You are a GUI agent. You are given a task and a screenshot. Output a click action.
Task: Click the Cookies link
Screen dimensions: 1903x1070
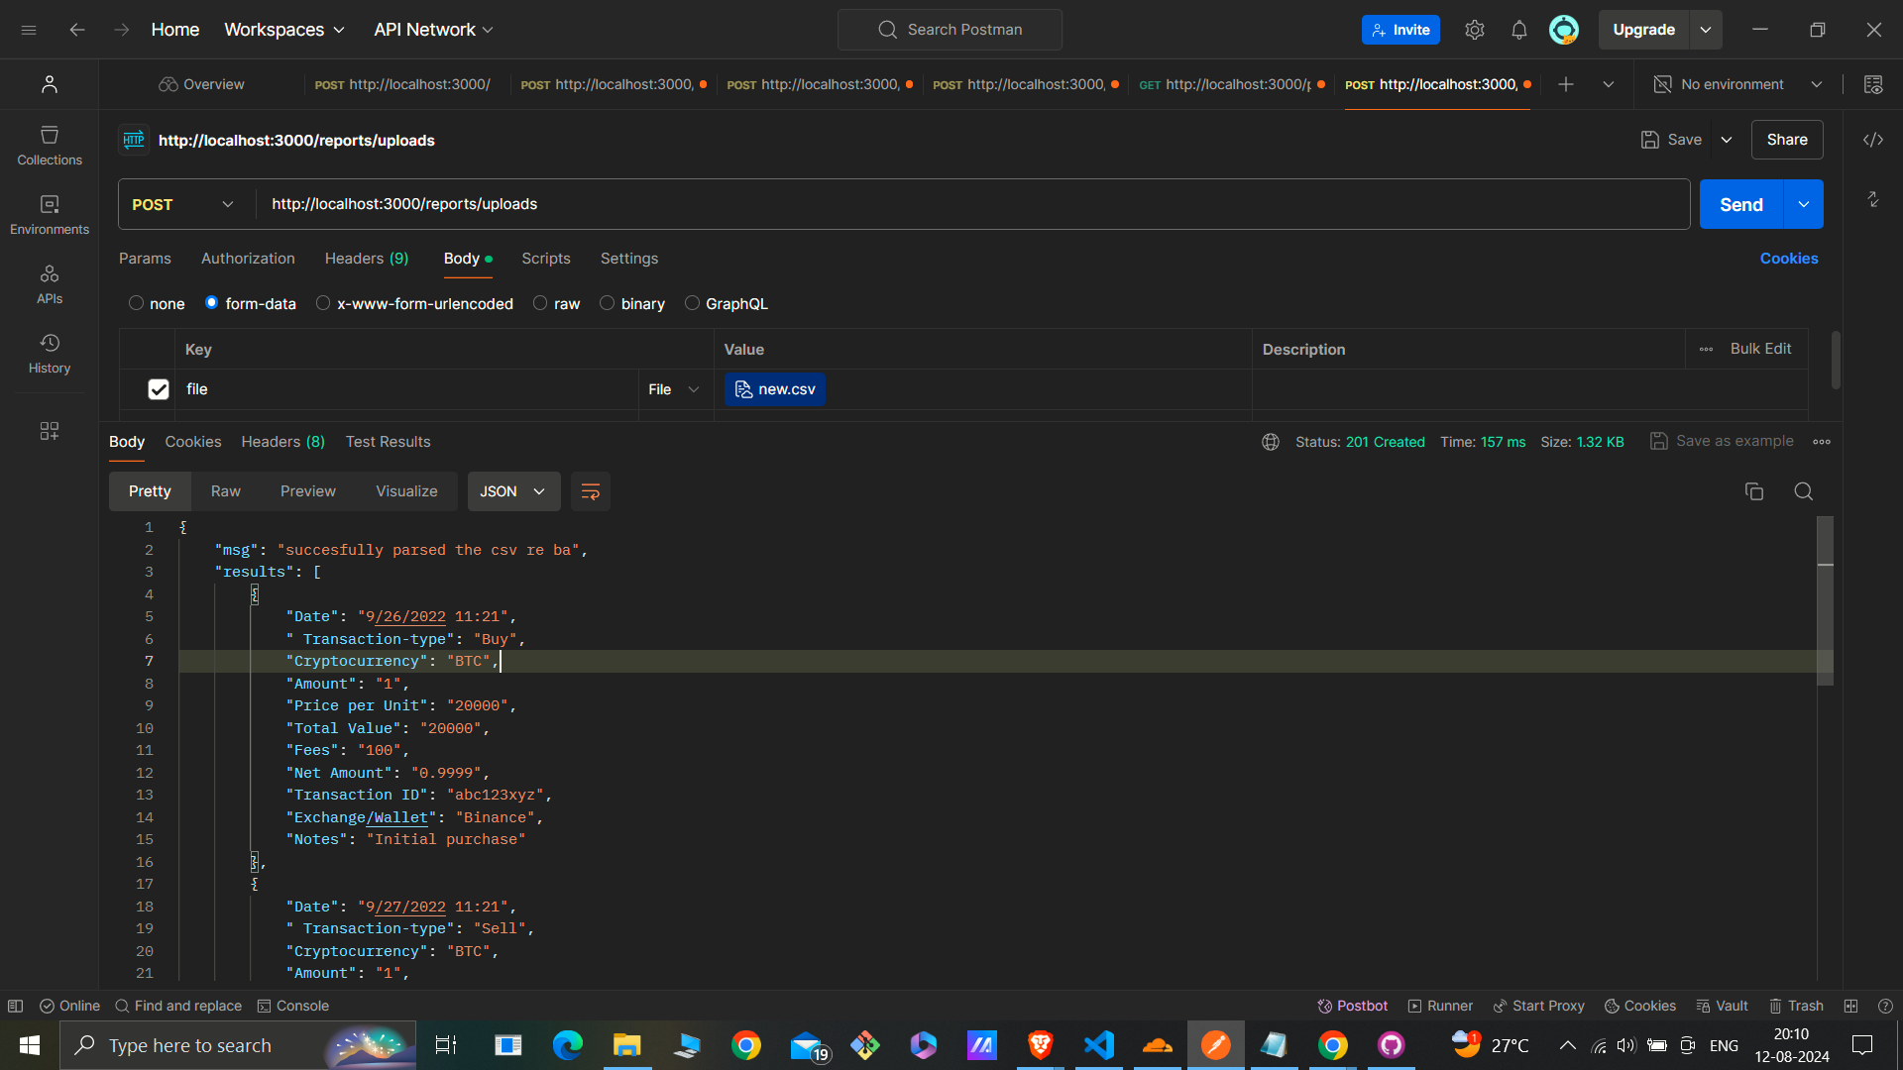1788,259
